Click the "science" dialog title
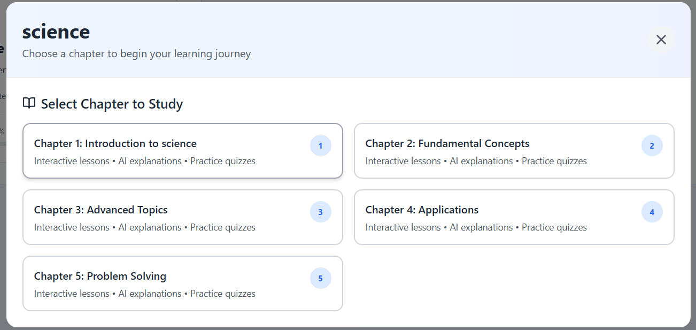The image size is (696, 330). 56,32
